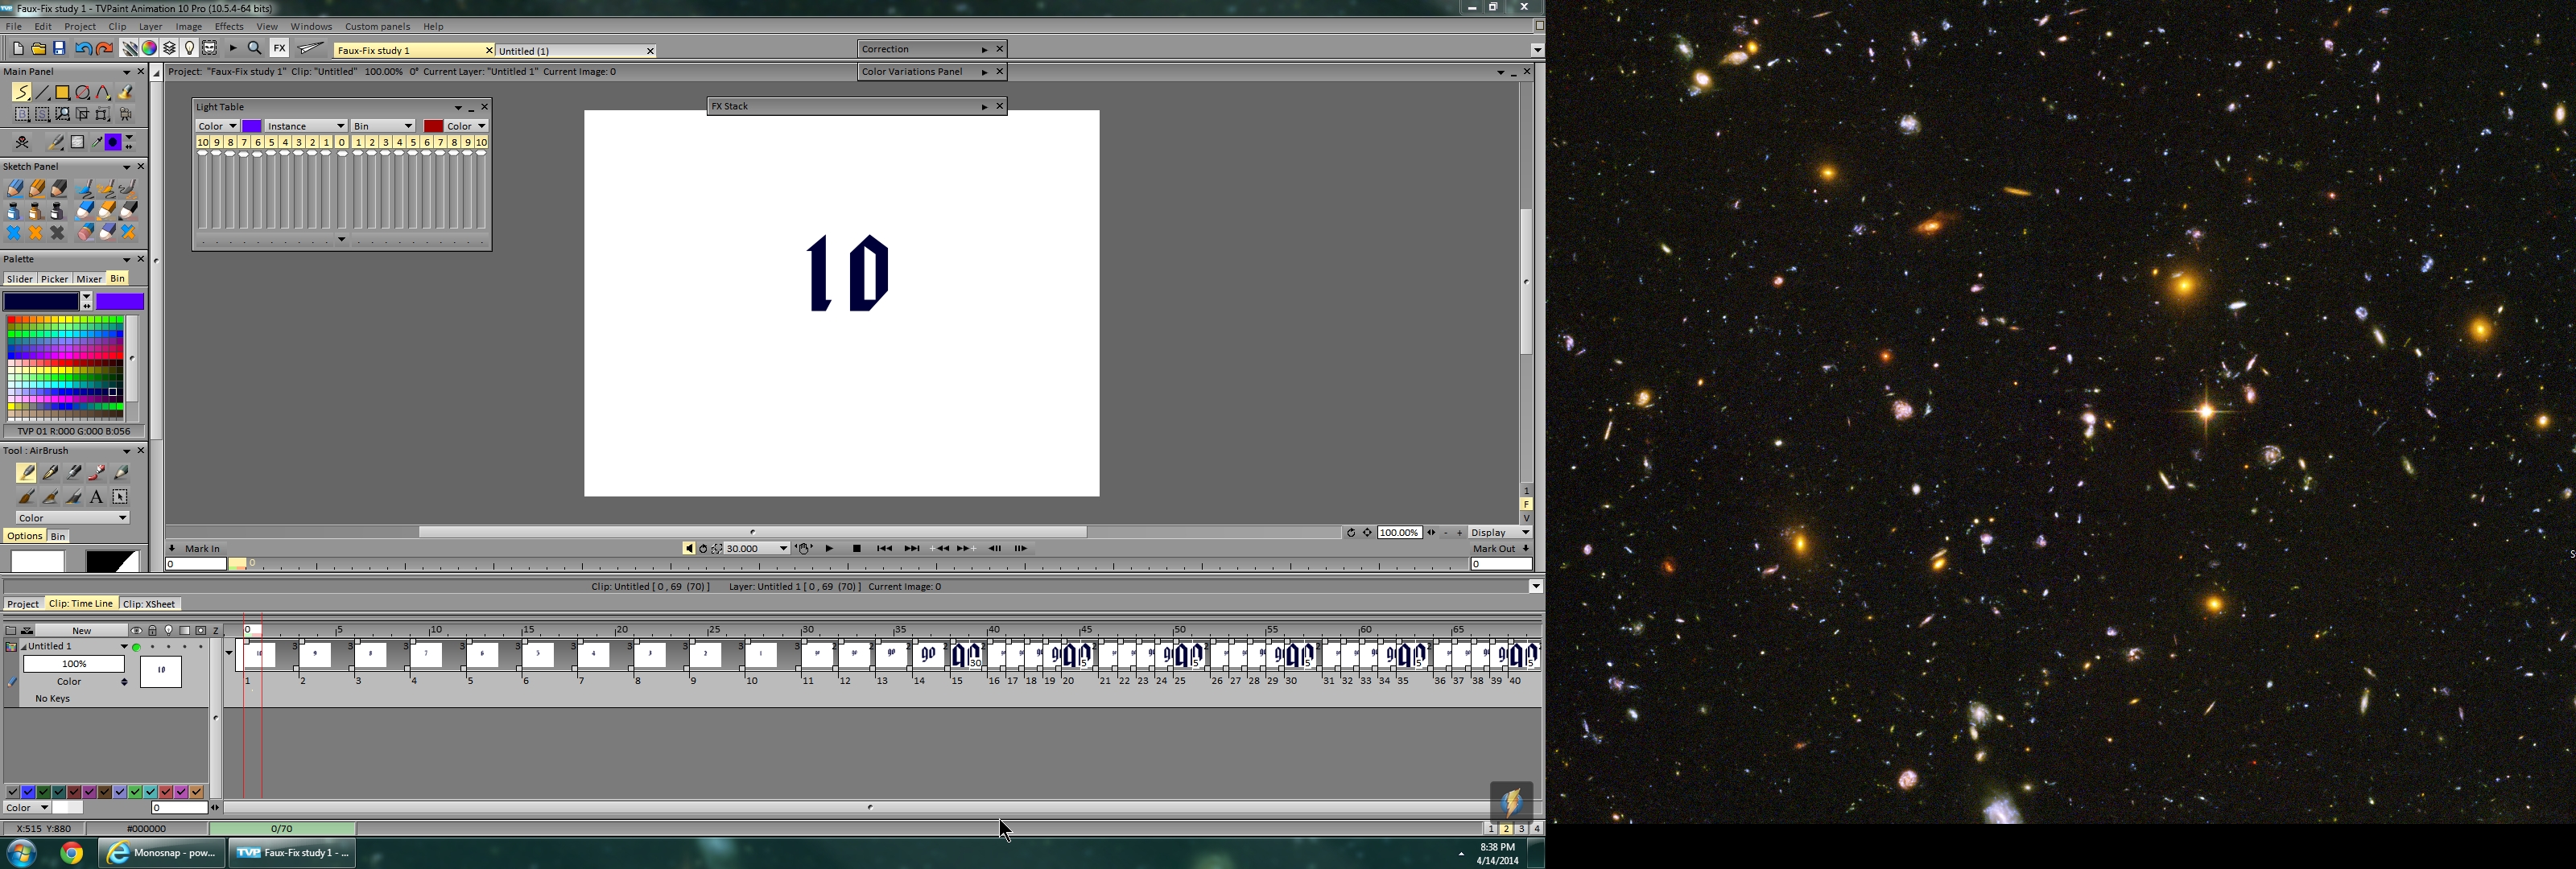Stop the playback
The height and width of the screenshot is (869, 2576).
(x=857, y=549)
